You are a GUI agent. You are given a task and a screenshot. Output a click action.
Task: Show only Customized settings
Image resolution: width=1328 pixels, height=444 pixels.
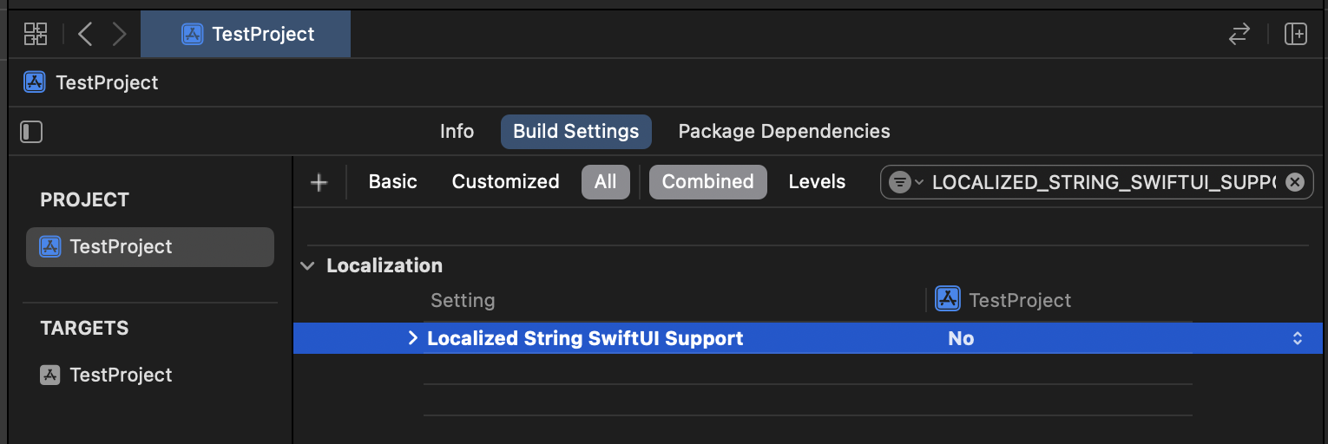click(505, 182)
